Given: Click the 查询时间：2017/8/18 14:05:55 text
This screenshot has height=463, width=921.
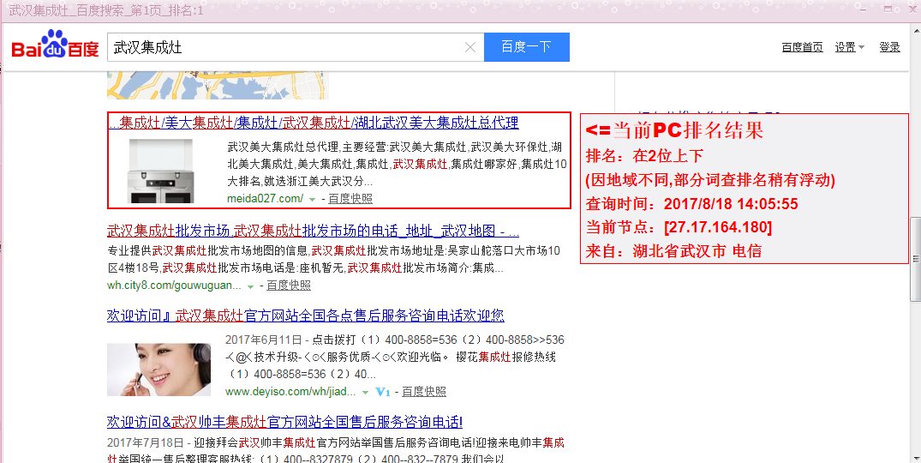Looking at the screenshot, I should coord(692,204).
